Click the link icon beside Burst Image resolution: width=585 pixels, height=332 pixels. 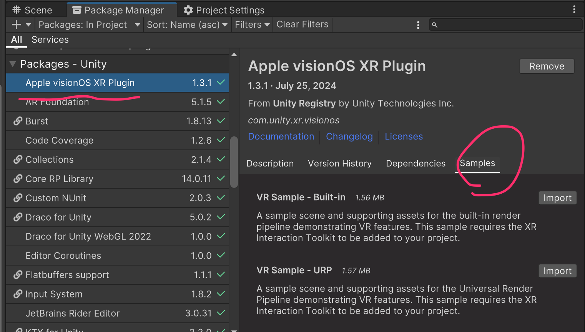(x=18, y=121)
